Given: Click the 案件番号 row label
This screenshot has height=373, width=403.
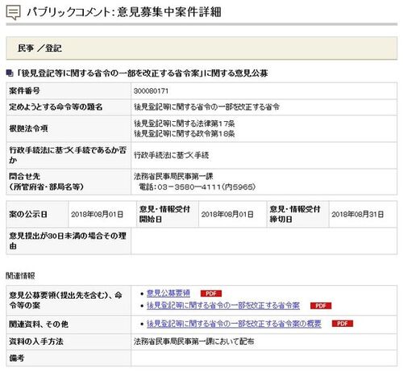Looking at the screenshot, I should pos(24,90).
